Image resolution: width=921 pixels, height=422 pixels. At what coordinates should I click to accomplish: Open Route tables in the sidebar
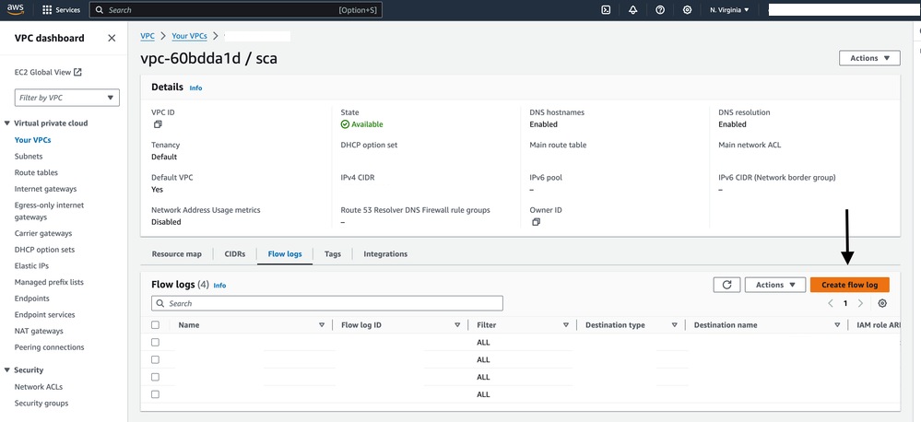(x=36, y=172)
